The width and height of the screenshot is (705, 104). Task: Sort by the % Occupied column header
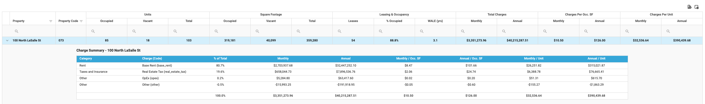[x=394, y=21]
